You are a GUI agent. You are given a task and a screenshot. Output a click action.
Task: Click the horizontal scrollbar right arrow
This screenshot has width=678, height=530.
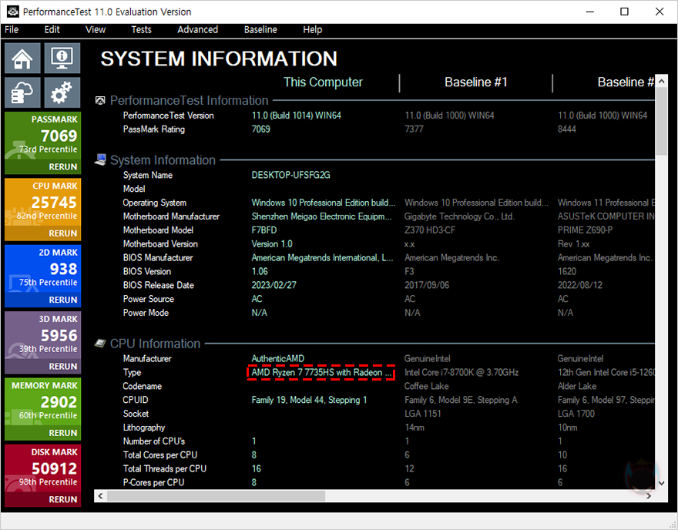coord(649,496)
